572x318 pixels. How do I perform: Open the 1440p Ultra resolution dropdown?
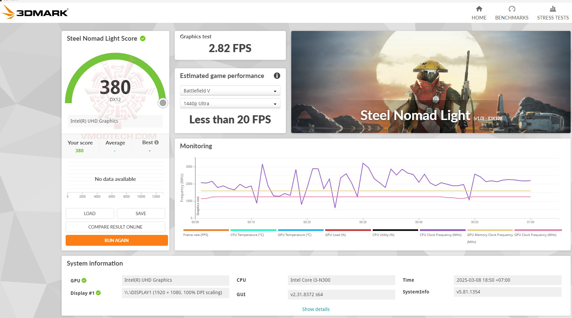230,104
